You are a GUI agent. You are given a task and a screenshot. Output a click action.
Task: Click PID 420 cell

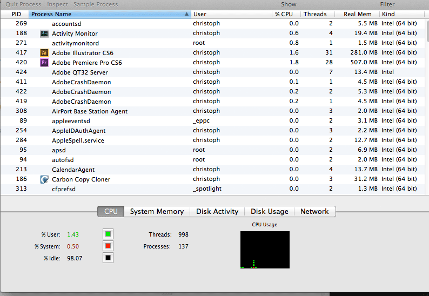point(21,62)
